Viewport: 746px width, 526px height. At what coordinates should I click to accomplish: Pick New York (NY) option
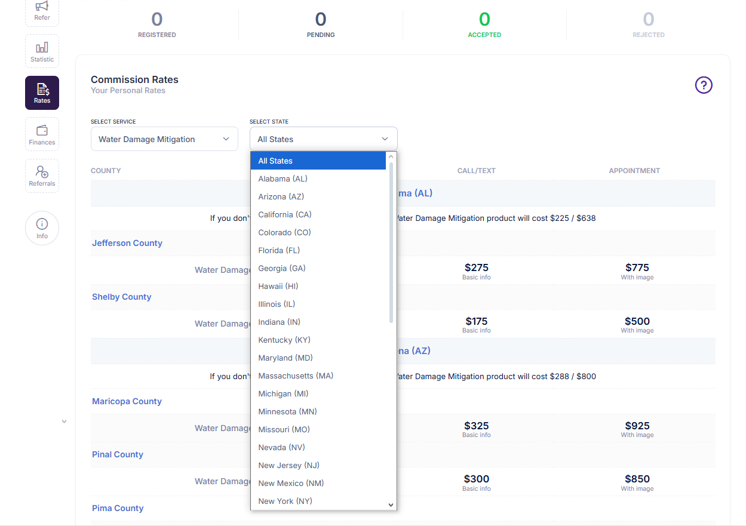[318, 501]
